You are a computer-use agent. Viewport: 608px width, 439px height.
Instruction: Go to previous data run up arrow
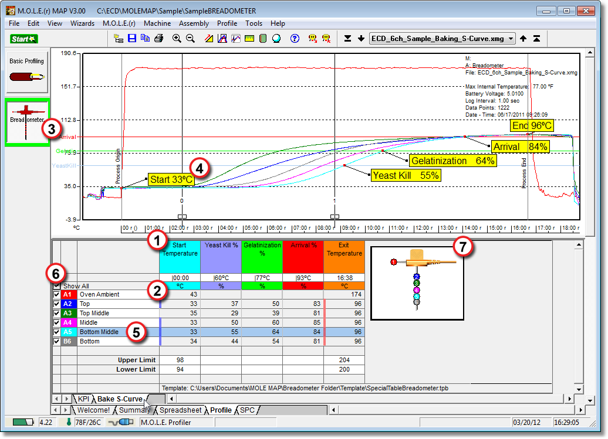click(523, 38)
